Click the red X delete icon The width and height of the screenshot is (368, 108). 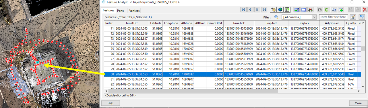pyautogui.click(x=365, y=10)
